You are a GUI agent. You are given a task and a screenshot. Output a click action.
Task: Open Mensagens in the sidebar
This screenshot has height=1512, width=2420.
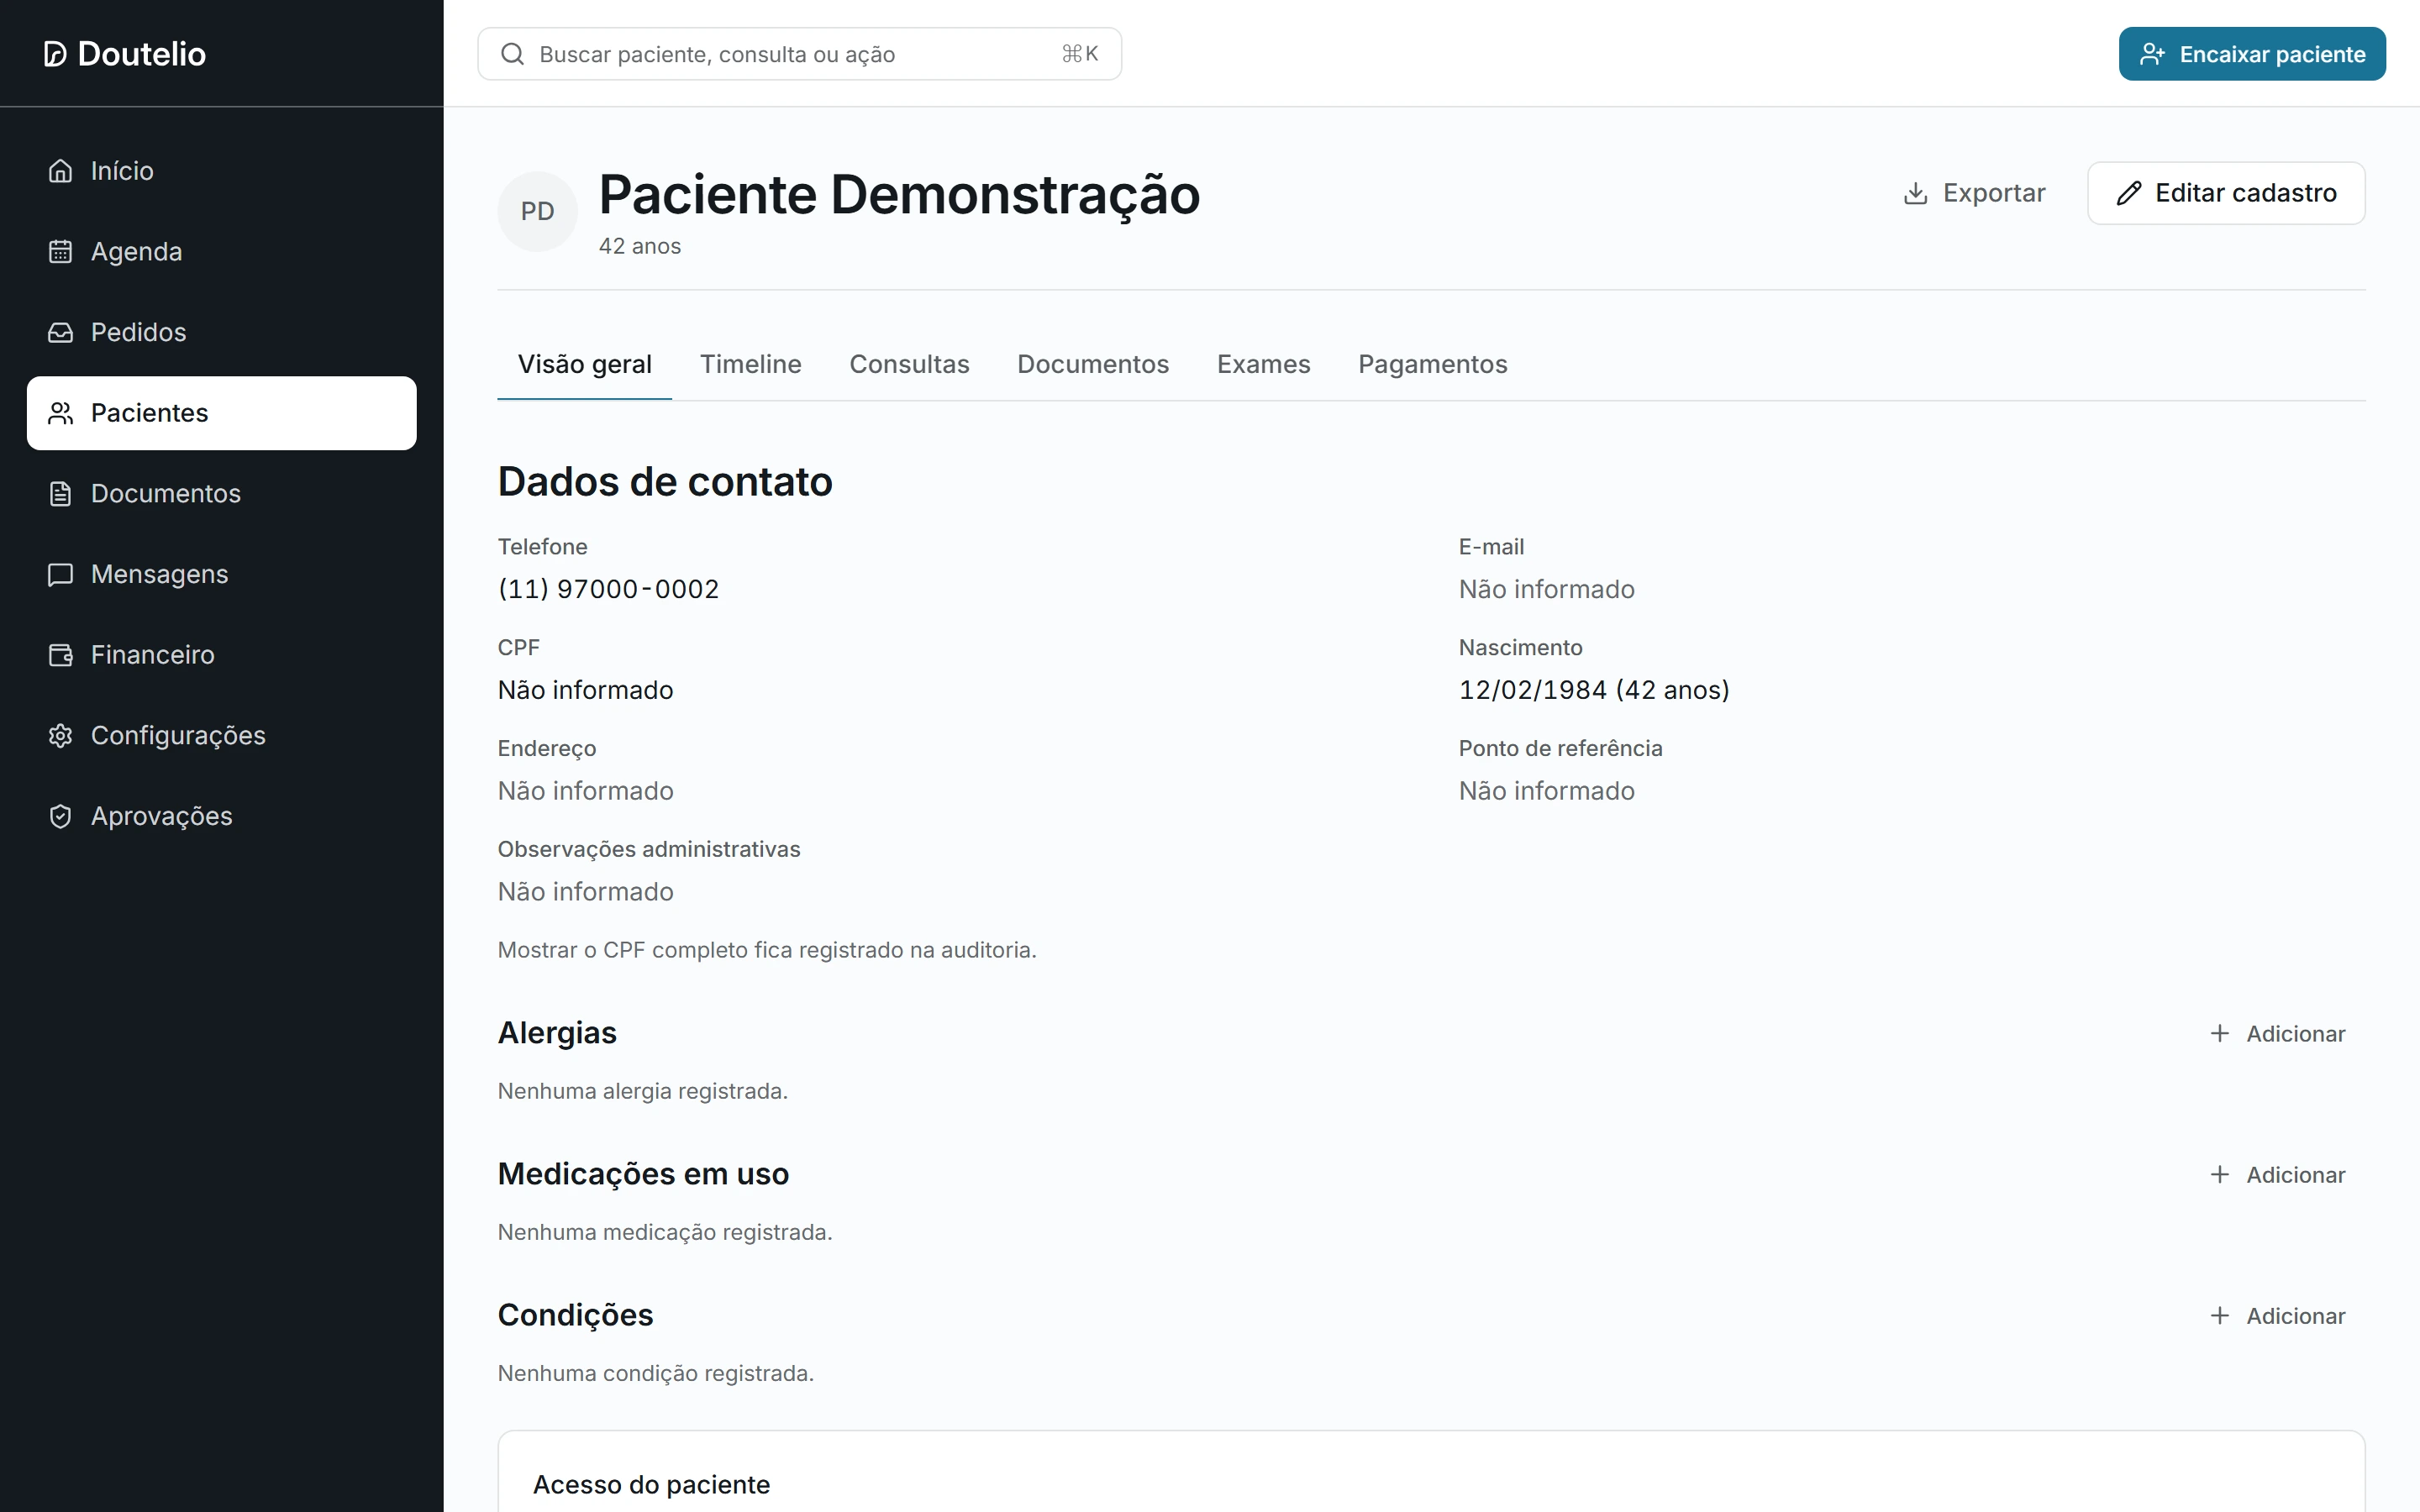(x=221, y=574)
